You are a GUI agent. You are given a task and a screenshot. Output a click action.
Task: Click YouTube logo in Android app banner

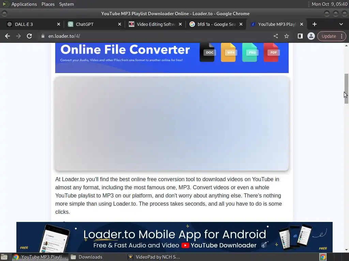pos(185,245)
